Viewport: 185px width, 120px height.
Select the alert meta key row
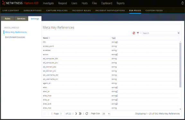pos(110,87)
